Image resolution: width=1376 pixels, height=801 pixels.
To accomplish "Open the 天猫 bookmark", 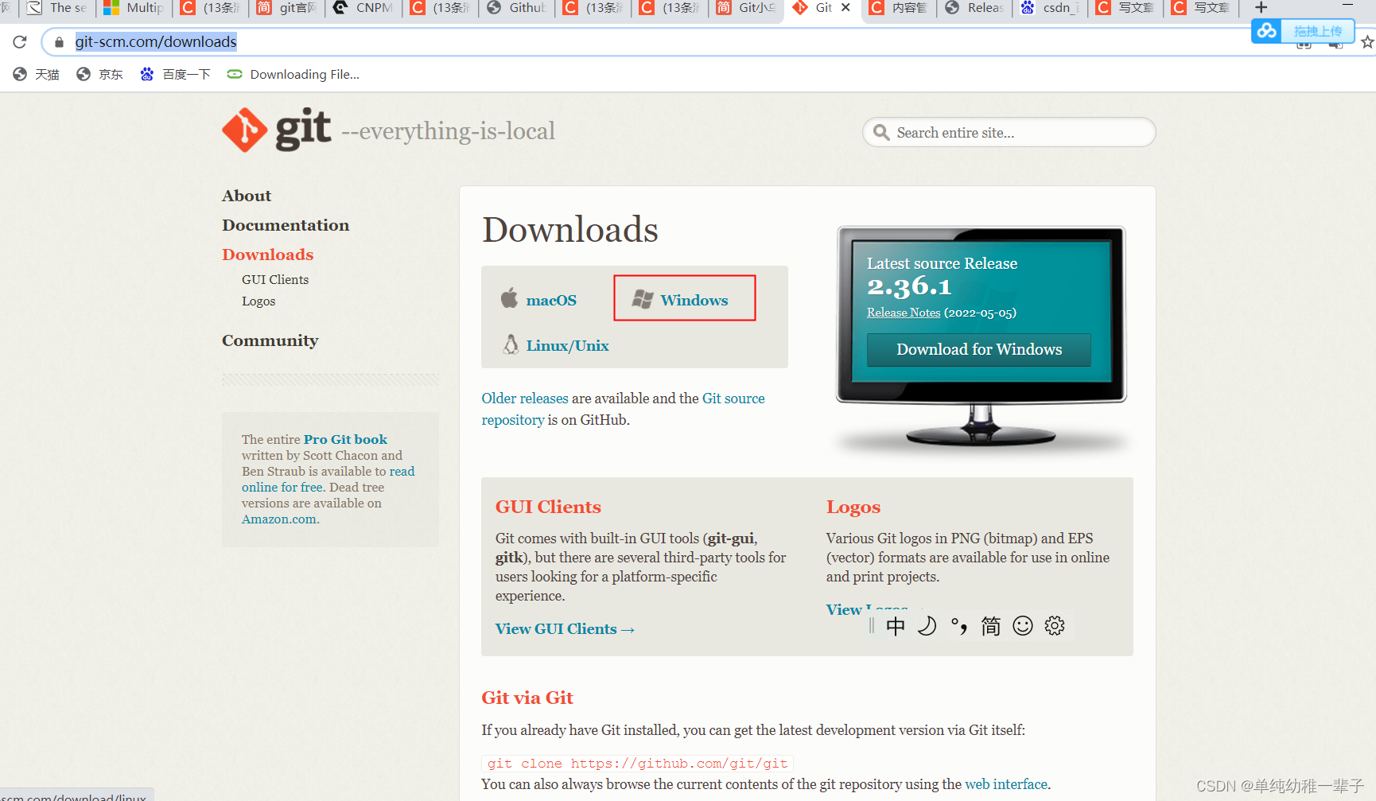I will point(37,74).
